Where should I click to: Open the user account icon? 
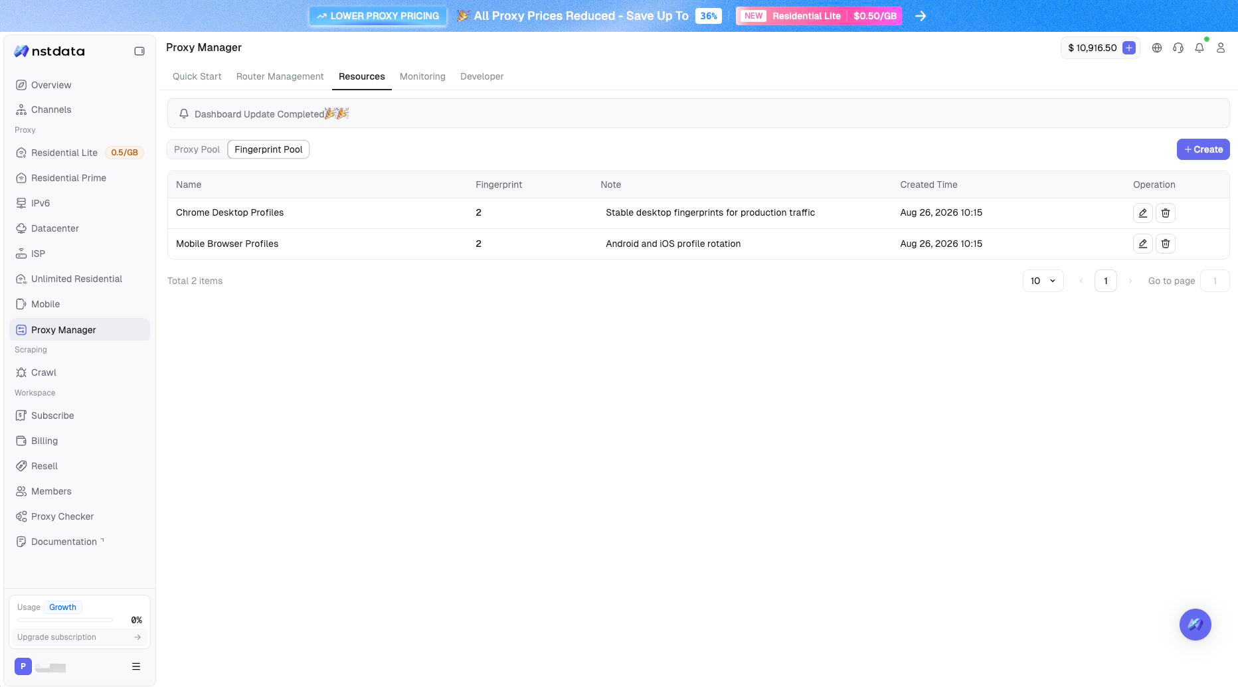click(1221, 48)
